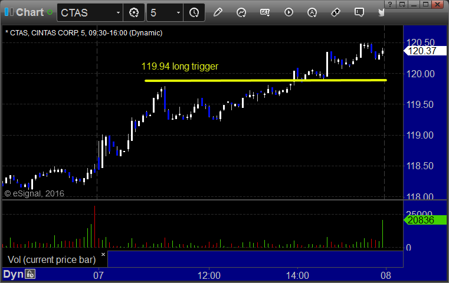Share chart via the Twitter bird icon
This screenshot has height=283, width=449.
[381, 12]
